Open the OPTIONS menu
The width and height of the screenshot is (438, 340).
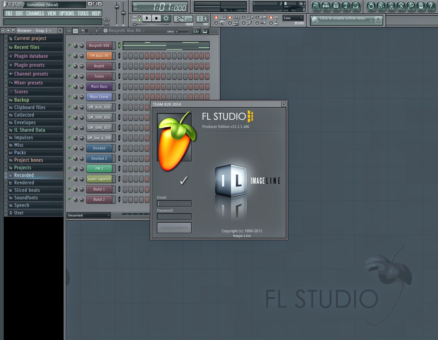(x=67, y=13)
